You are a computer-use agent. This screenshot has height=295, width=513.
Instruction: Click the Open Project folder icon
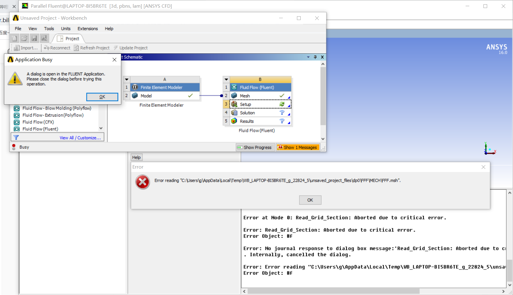(x=24, y=38)
